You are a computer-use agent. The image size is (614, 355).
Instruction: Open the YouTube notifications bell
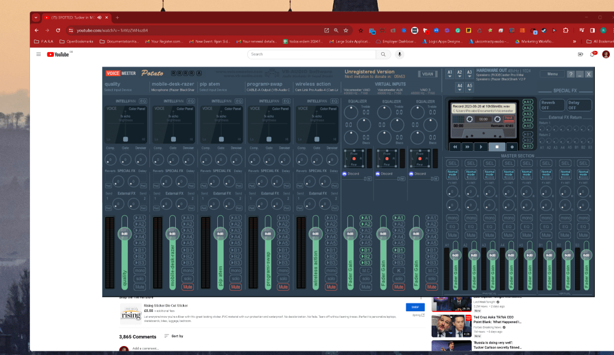[592, 55]
